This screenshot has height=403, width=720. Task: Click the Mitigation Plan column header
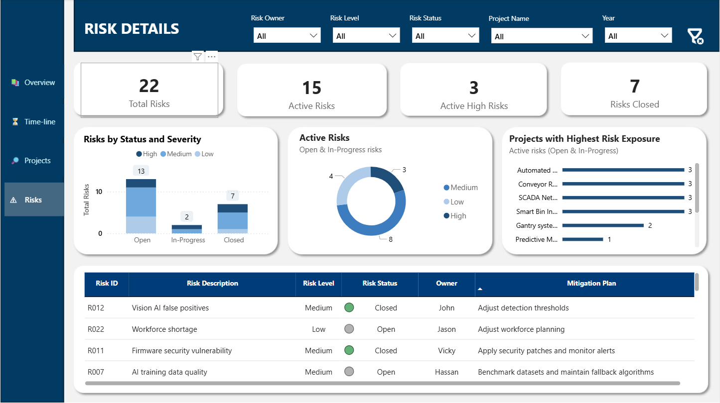pos(591,284)
